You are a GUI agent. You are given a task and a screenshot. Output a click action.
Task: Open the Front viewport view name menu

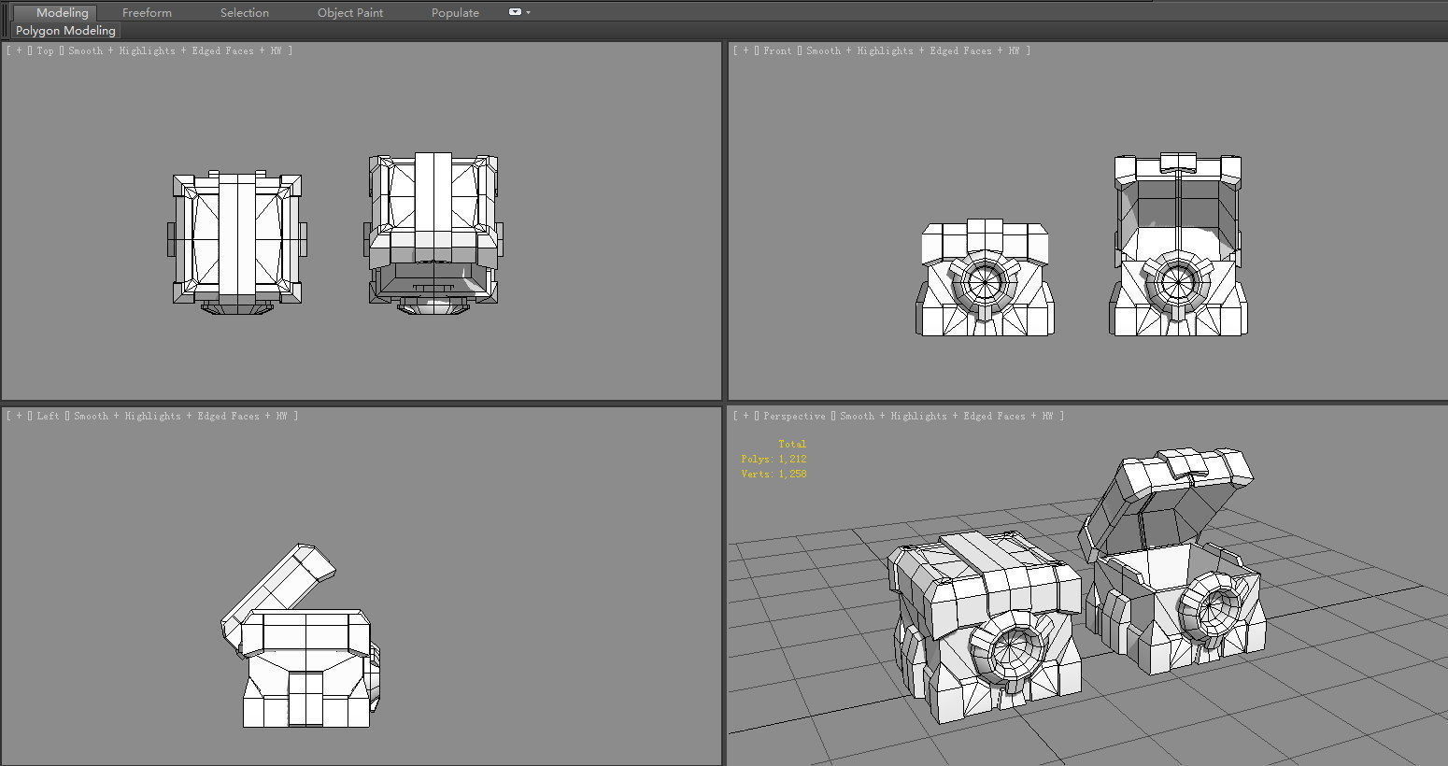(x=777, y=50)
